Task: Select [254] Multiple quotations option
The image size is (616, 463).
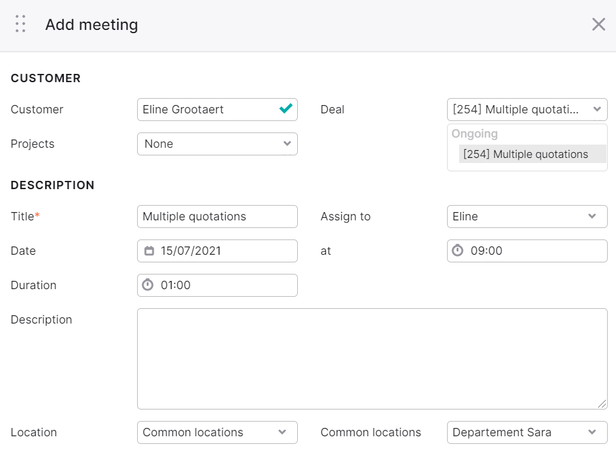Action: 532,154
